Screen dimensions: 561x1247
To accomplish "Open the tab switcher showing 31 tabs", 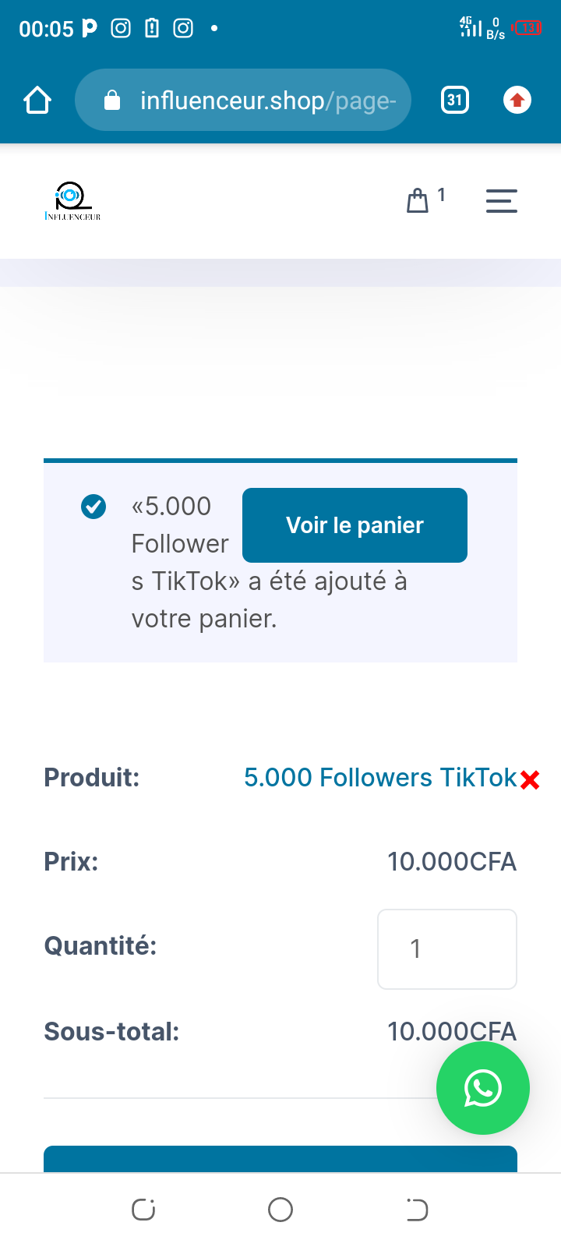I will point(455,101).
